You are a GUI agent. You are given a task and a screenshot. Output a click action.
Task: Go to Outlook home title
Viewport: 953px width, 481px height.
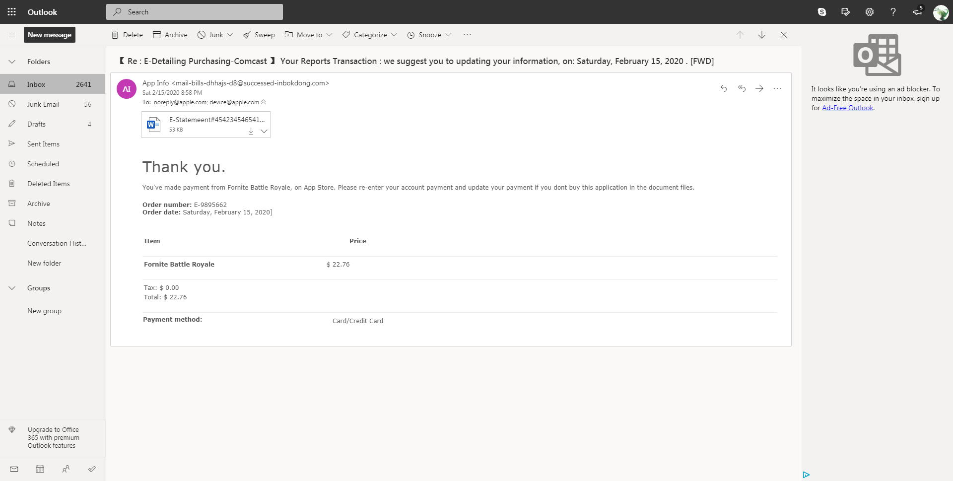pos(42,12)
